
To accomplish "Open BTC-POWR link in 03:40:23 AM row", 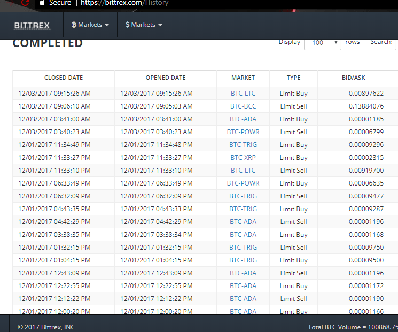I will coord(243,132).
